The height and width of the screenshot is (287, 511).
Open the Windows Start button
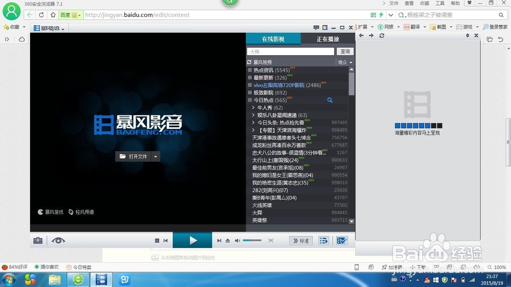click(9, 280)
